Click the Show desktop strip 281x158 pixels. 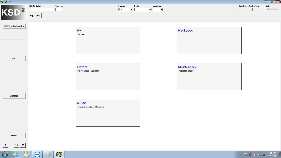tap(280, 155)
